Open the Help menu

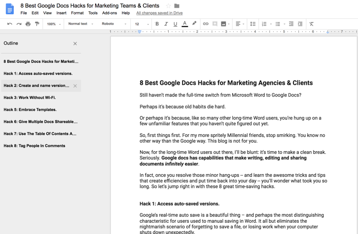(126, 13)
